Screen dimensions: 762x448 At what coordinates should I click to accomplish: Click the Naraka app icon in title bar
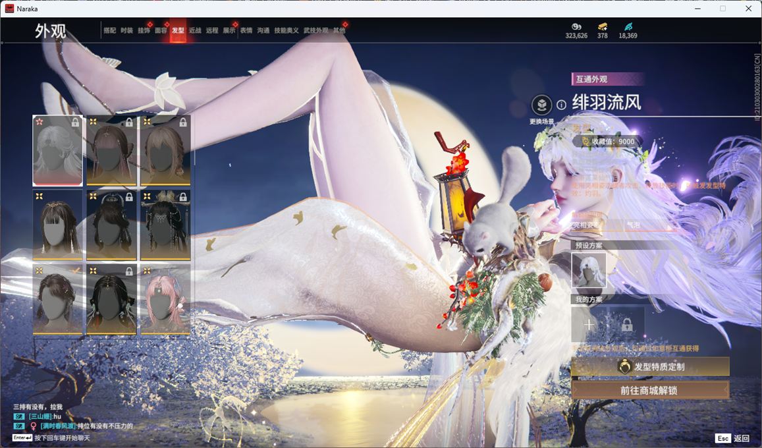coord(9,9)
